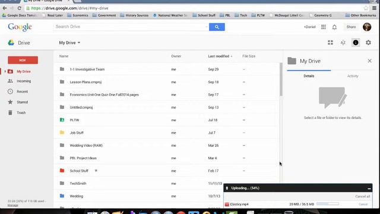
Task: Open the History Sources bookmarks folder
Action: [134, 15]
